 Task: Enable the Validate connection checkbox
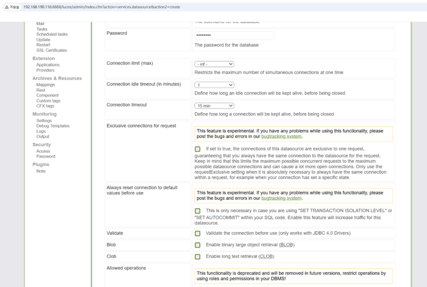tap(198, 234)
